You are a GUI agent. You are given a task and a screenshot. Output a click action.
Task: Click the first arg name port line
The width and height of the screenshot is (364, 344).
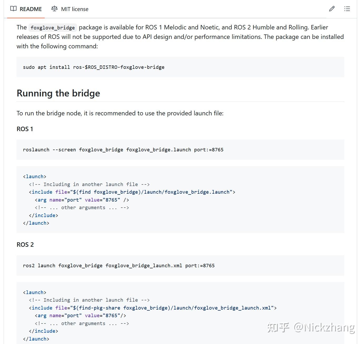click(82, 200)
